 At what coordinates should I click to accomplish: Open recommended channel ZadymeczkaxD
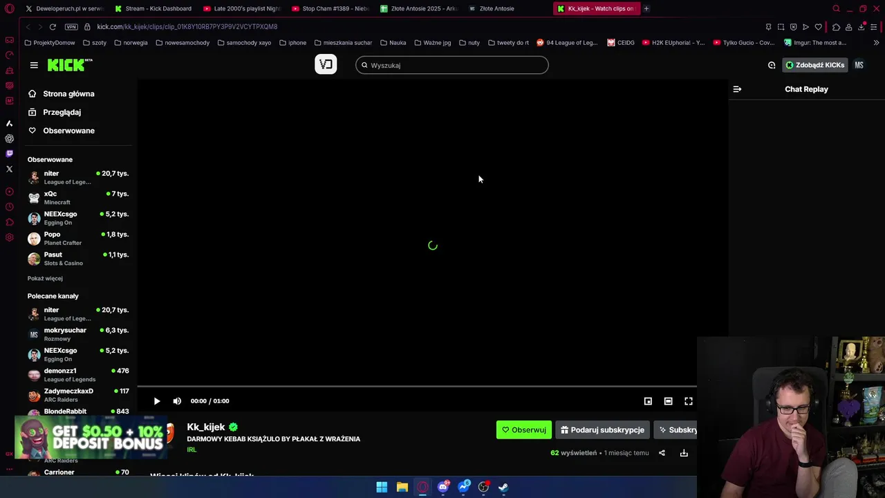coord(78,395)
